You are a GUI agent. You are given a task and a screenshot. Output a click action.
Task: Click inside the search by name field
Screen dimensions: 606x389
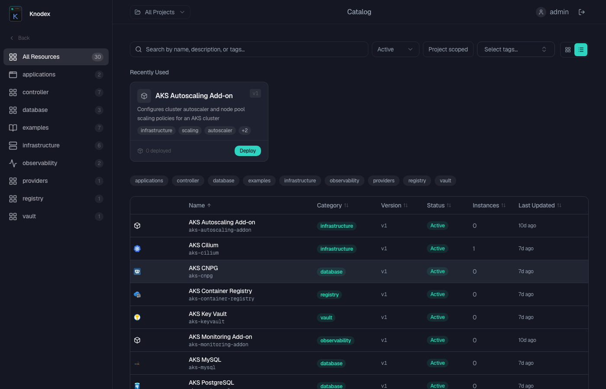pyautogui.click(x=249, y=49)
